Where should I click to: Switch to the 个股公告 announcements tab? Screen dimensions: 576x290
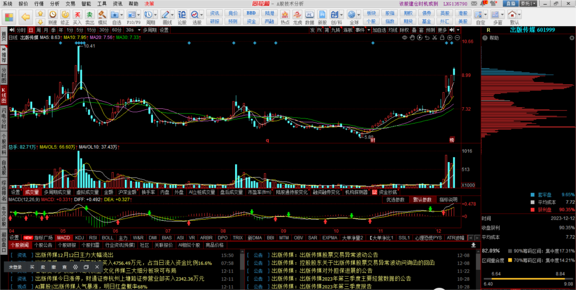(43, 245)
